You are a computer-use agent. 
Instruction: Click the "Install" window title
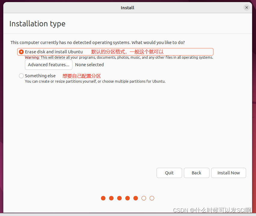coord(127,8)
